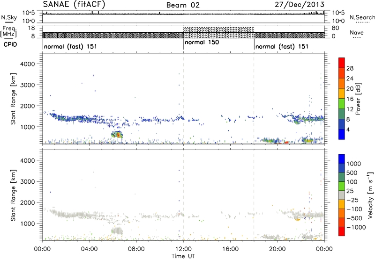The height and width of the screenshot is (259, 375).
Task: Click the Velocity [m s⁻¹] colorbar title
Action: 370,195
